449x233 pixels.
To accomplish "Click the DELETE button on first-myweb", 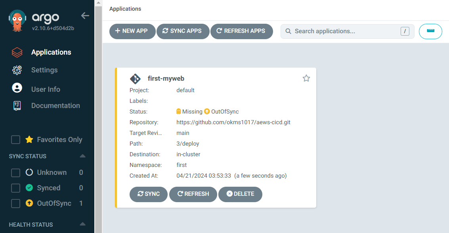I will 240,194.
